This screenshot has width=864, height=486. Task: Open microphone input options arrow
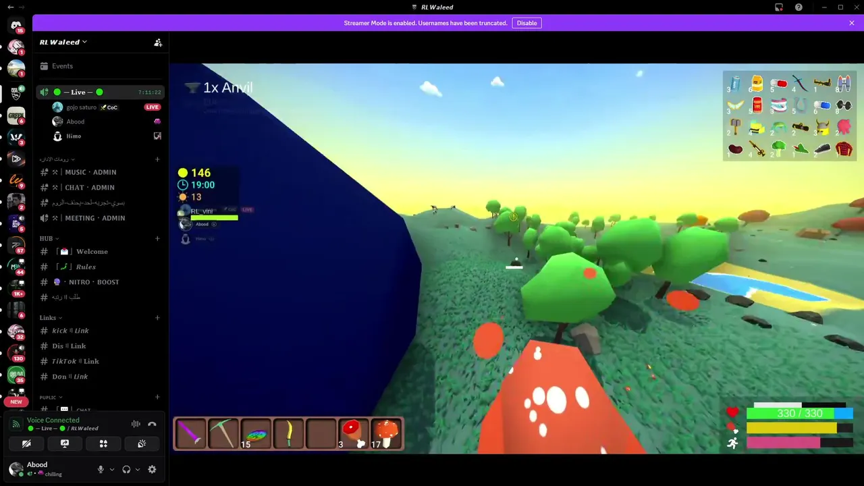point(112,469)
